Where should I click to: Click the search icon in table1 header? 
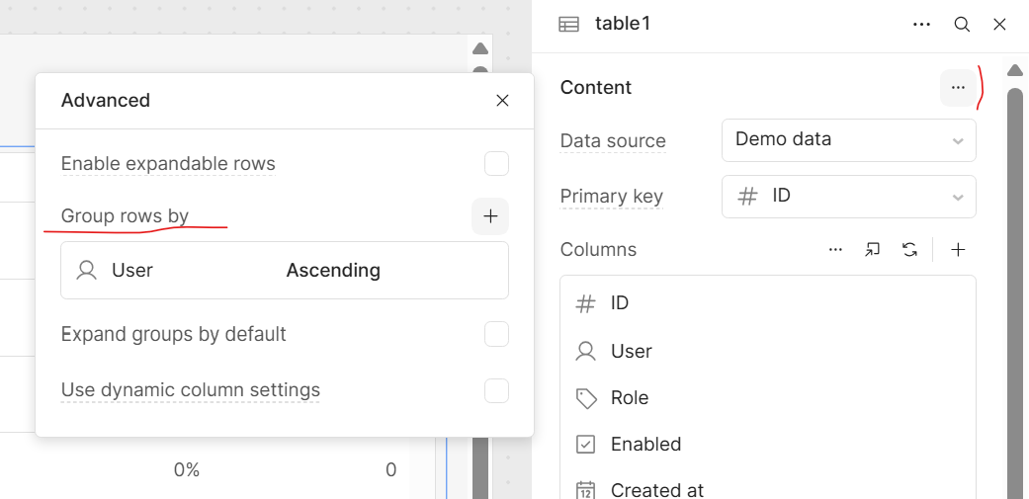[962, 25]
